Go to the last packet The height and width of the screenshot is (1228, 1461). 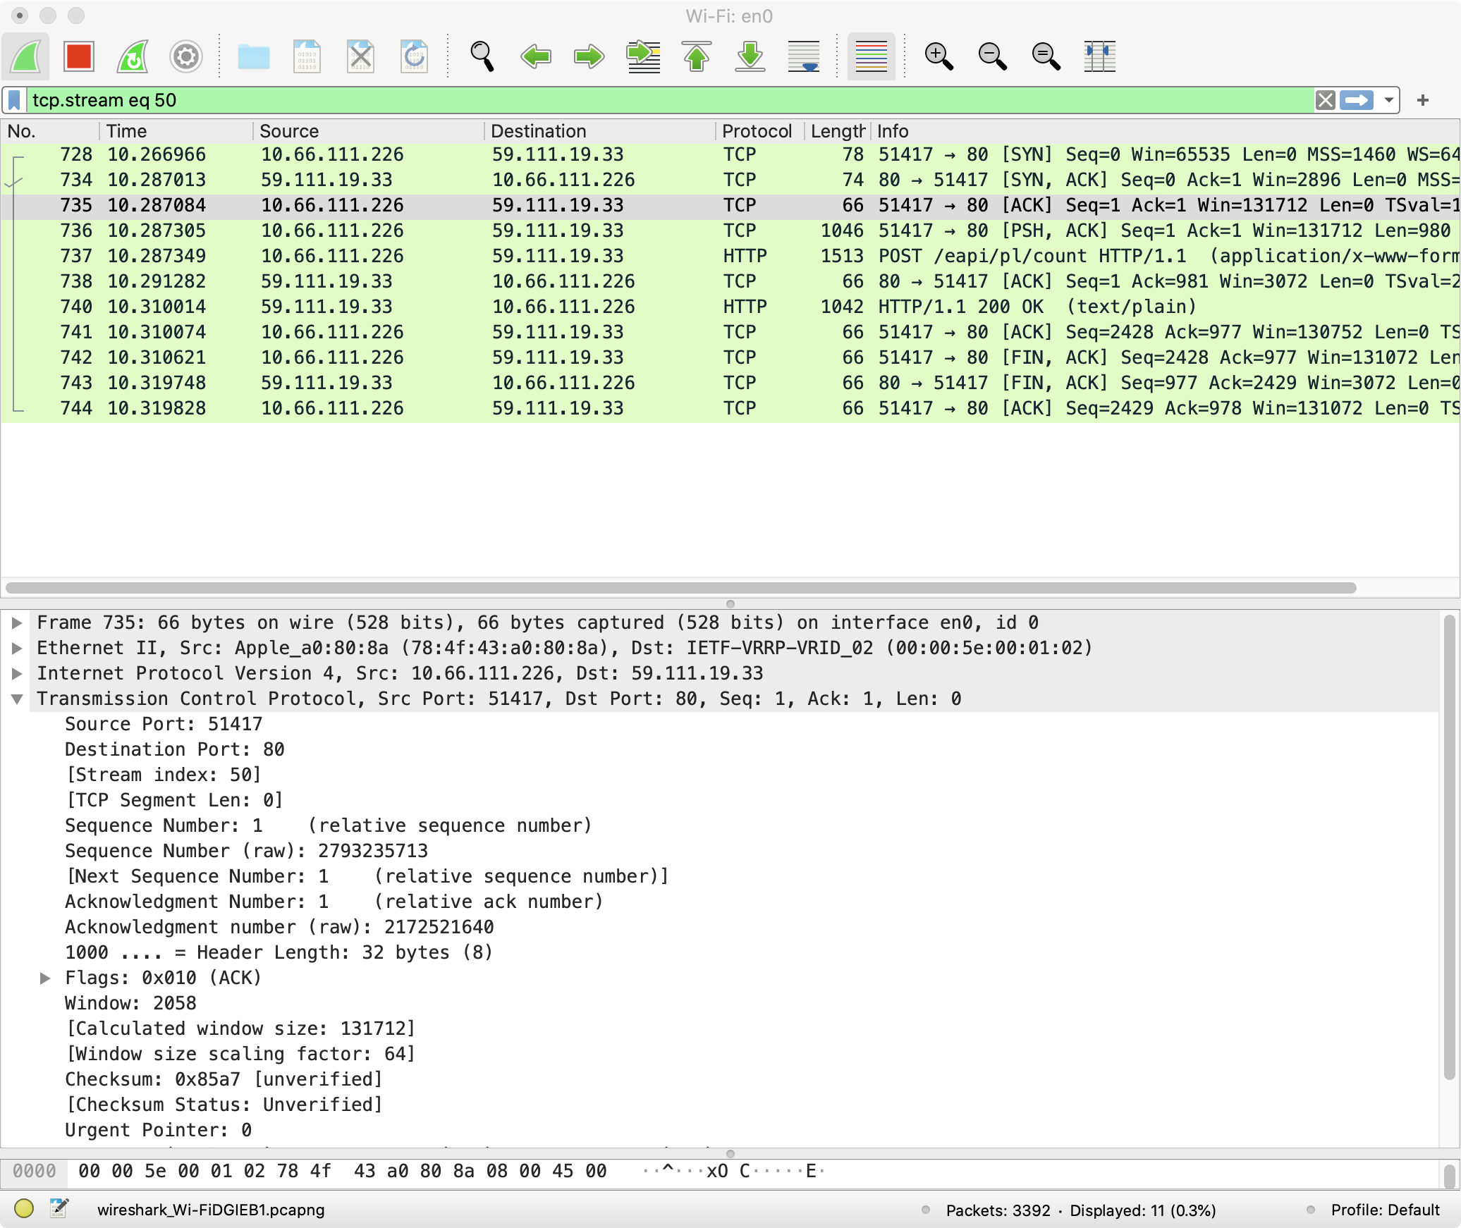750,56
